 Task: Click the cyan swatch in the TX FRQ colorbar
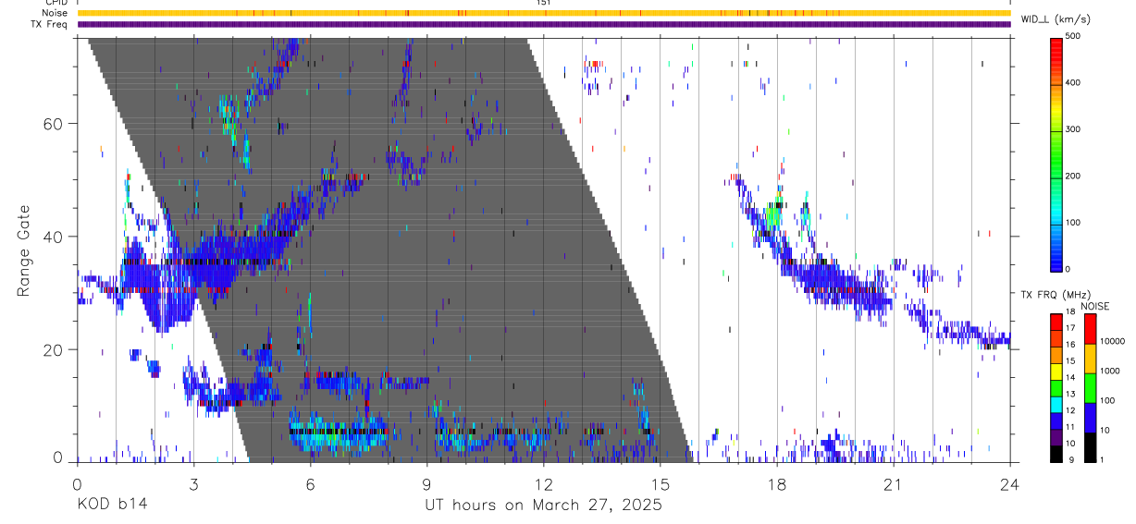(x=1056, y=404)
